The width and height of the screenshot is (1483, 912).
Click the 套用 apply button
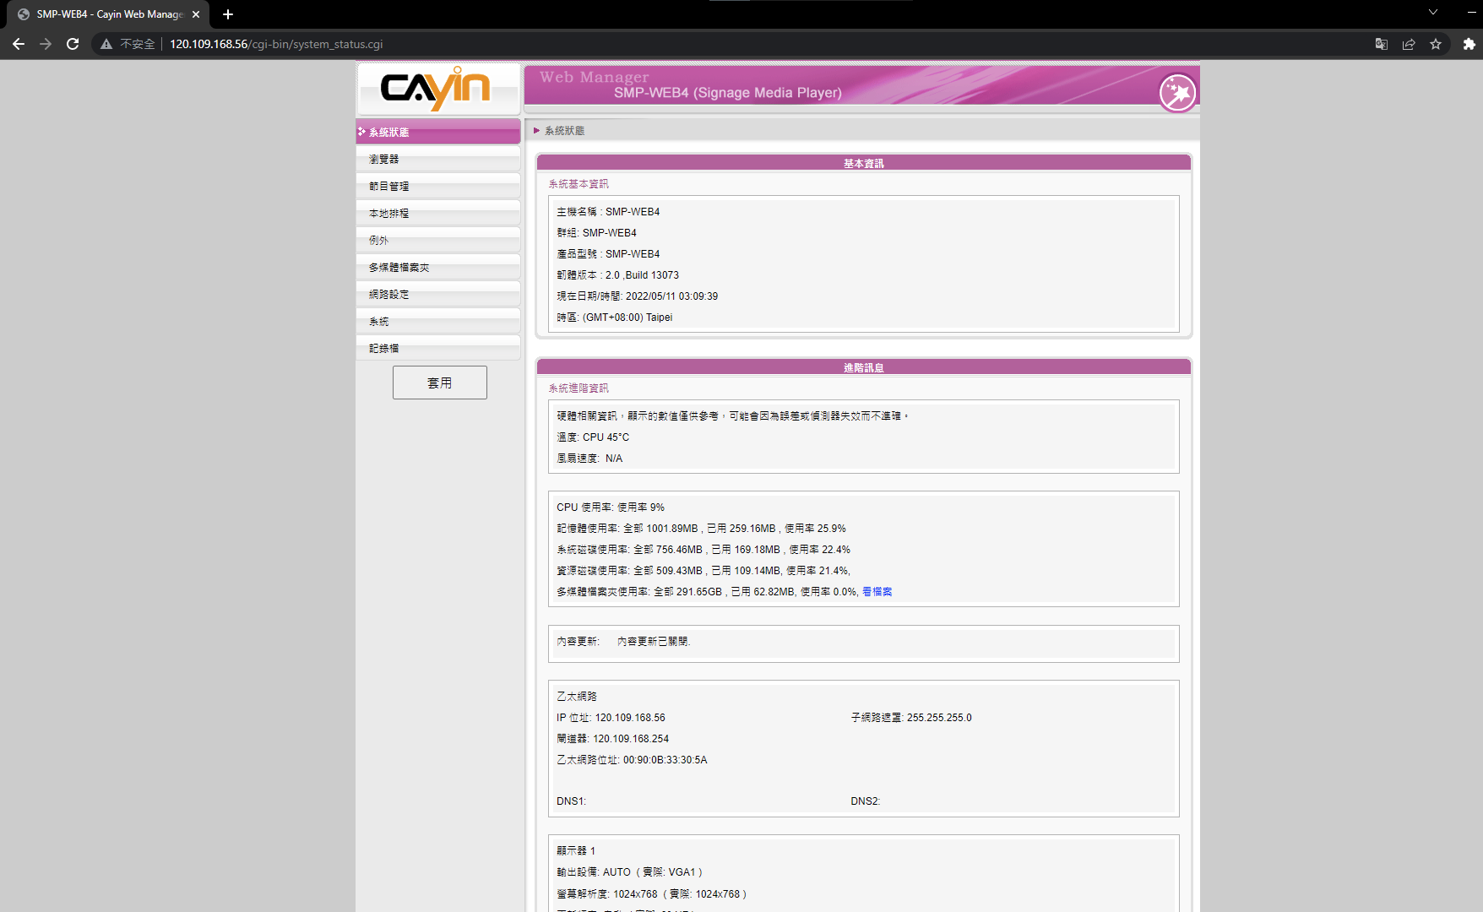(440, 383)
